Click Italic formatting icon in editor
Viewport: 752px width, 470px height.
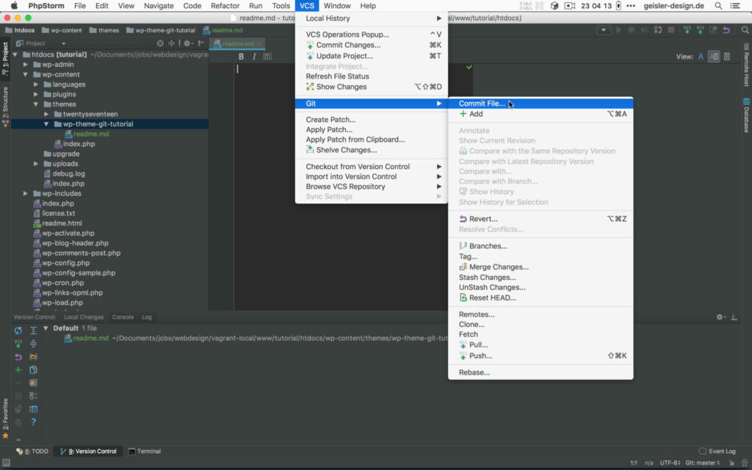coord(254,56)
